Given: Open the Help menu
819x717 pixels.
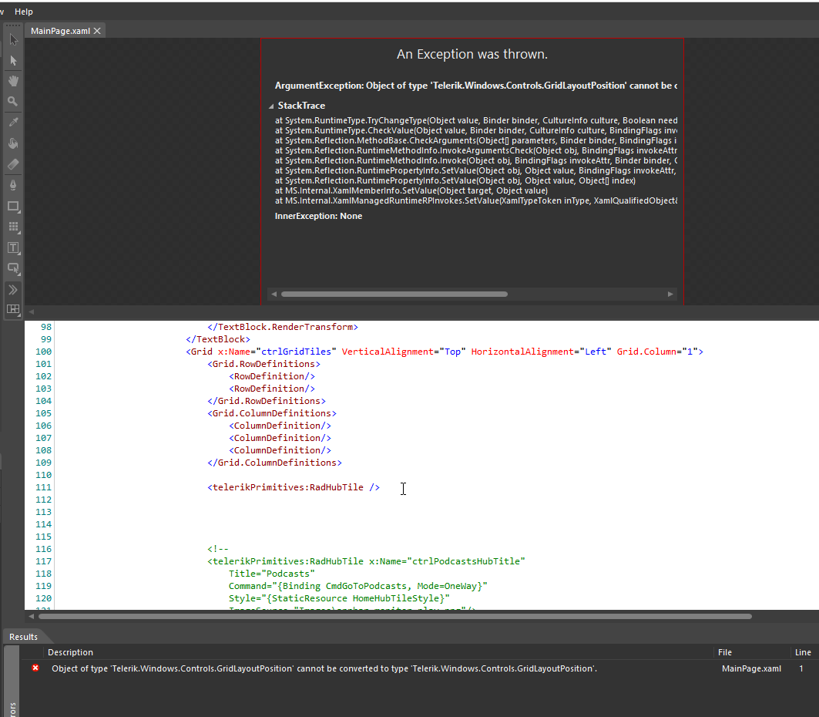Looking at the screenshot, I should click(24, 12).
